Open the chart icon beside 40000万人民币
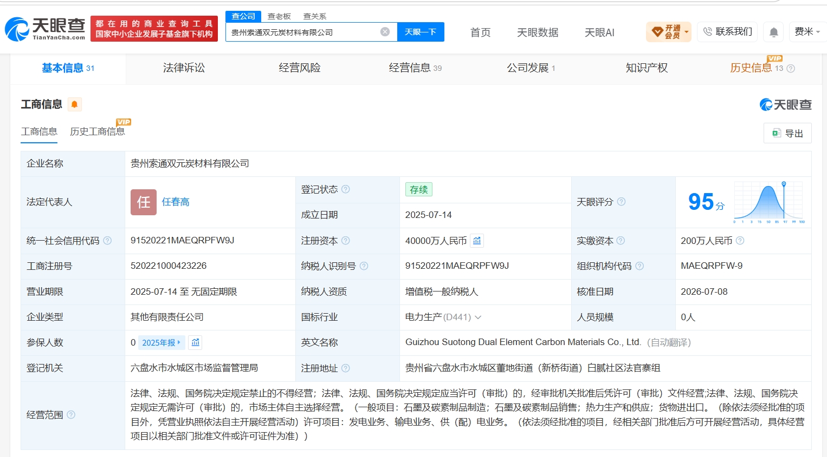Screen dimensions: 827x457 coord(477,241)
